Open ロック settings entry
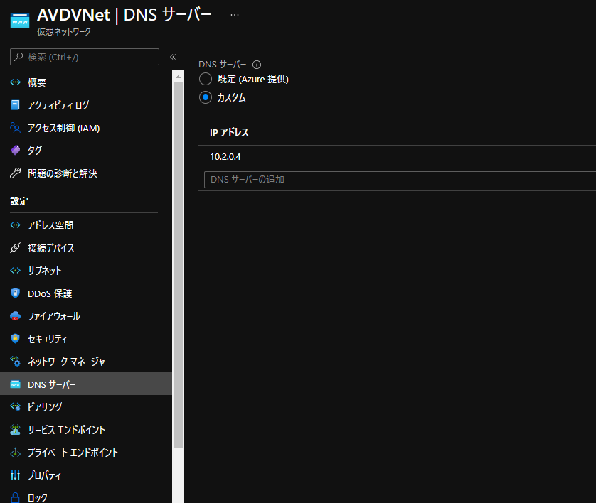 38,498
